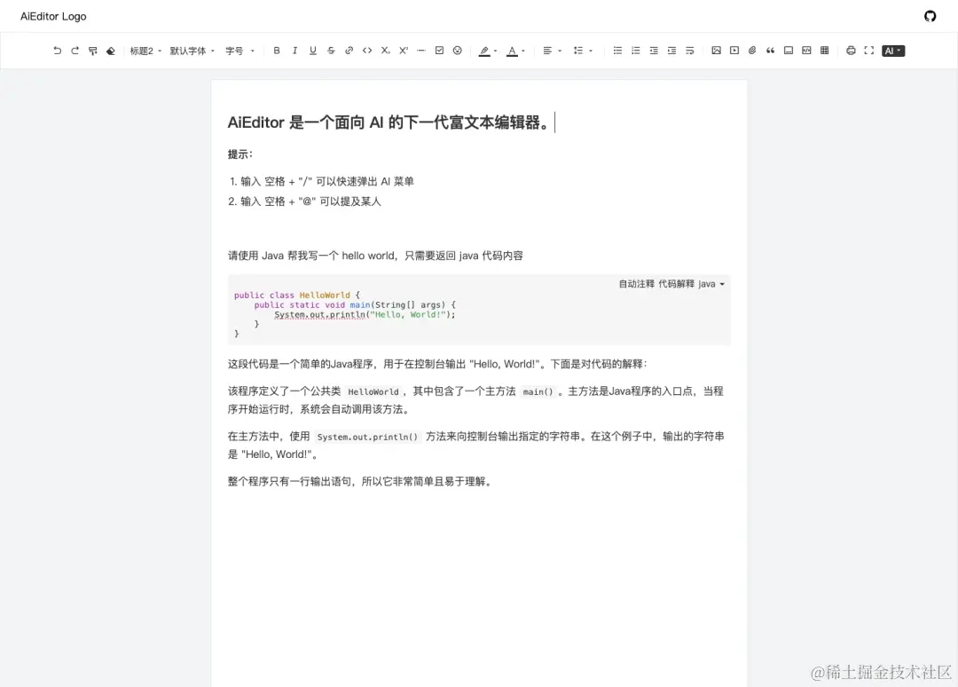Insert a hard line break

690,51
